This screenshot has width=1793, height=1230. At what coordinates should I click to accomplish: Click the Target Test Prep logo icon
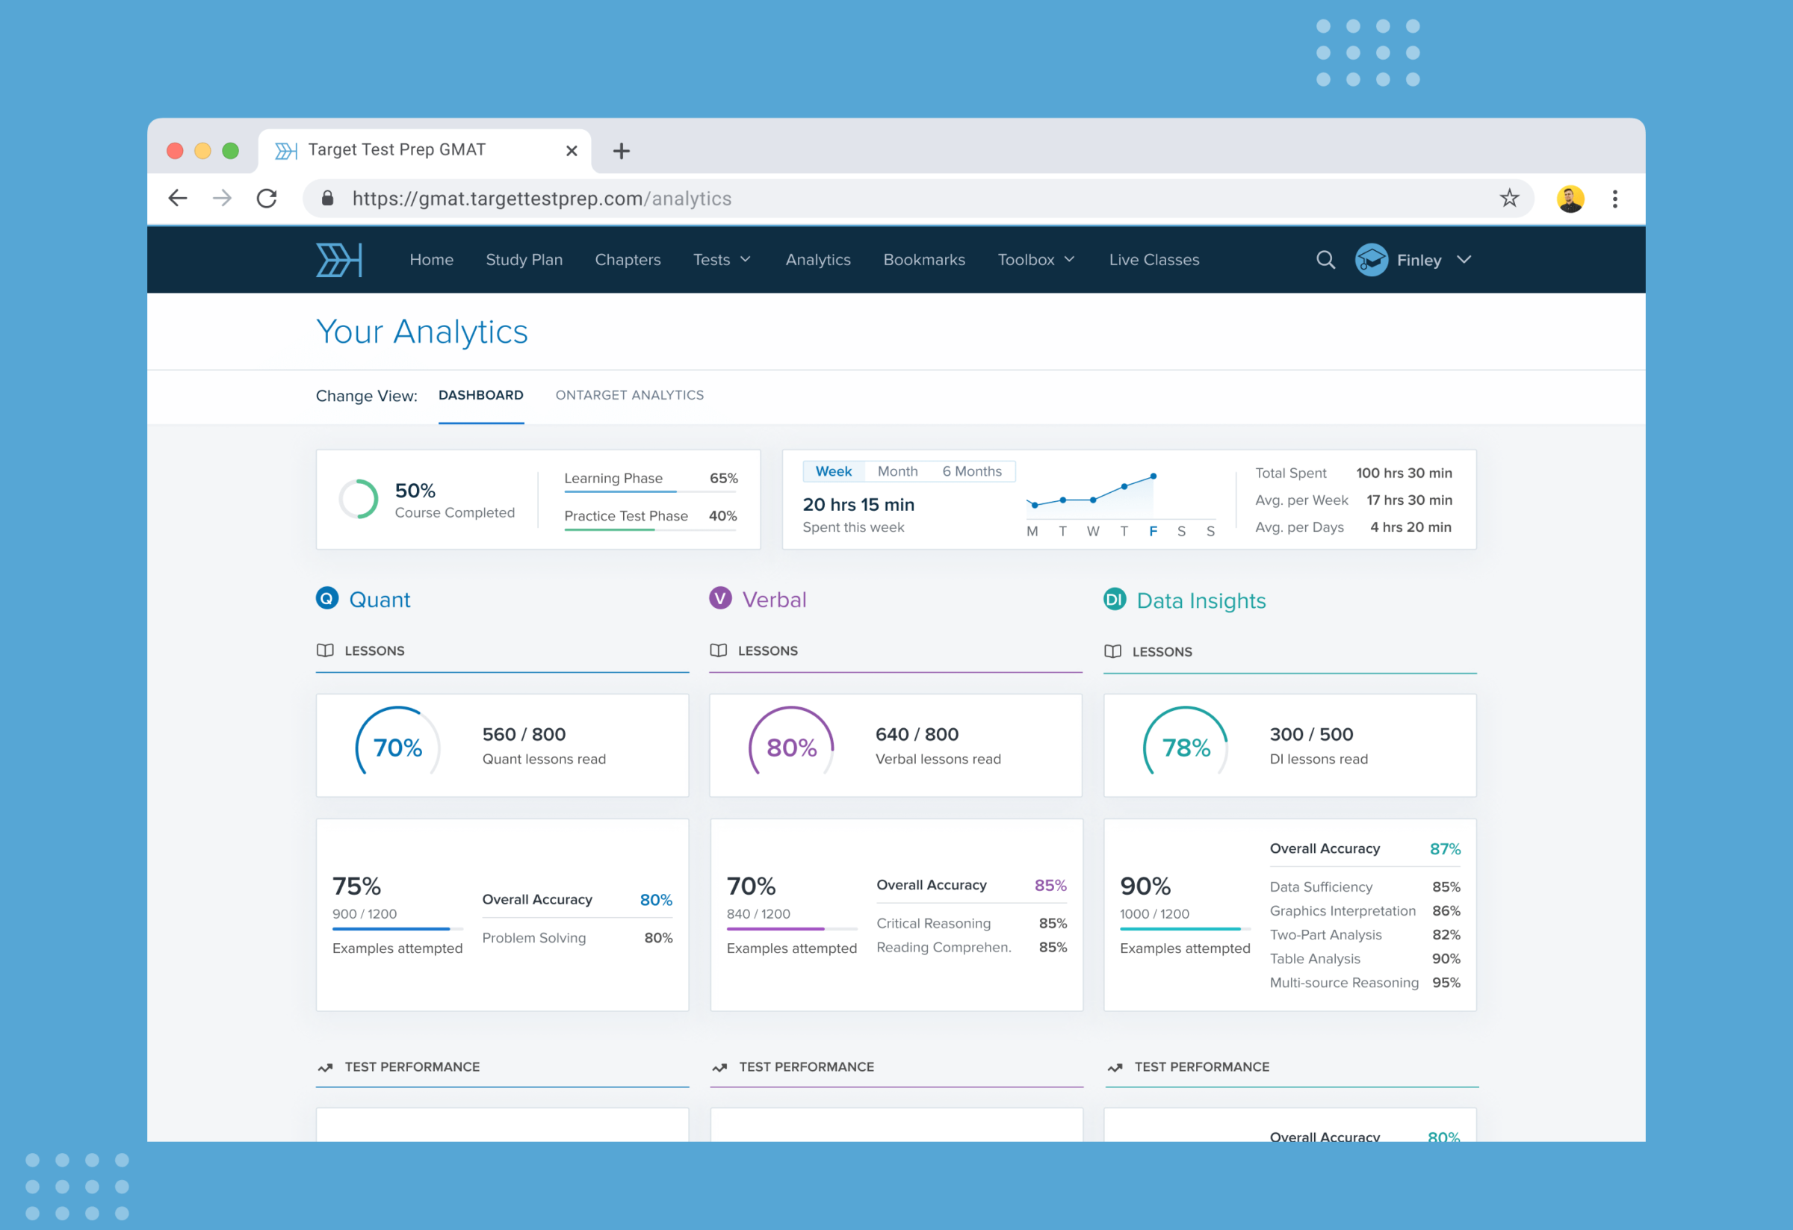pos(338,260)
